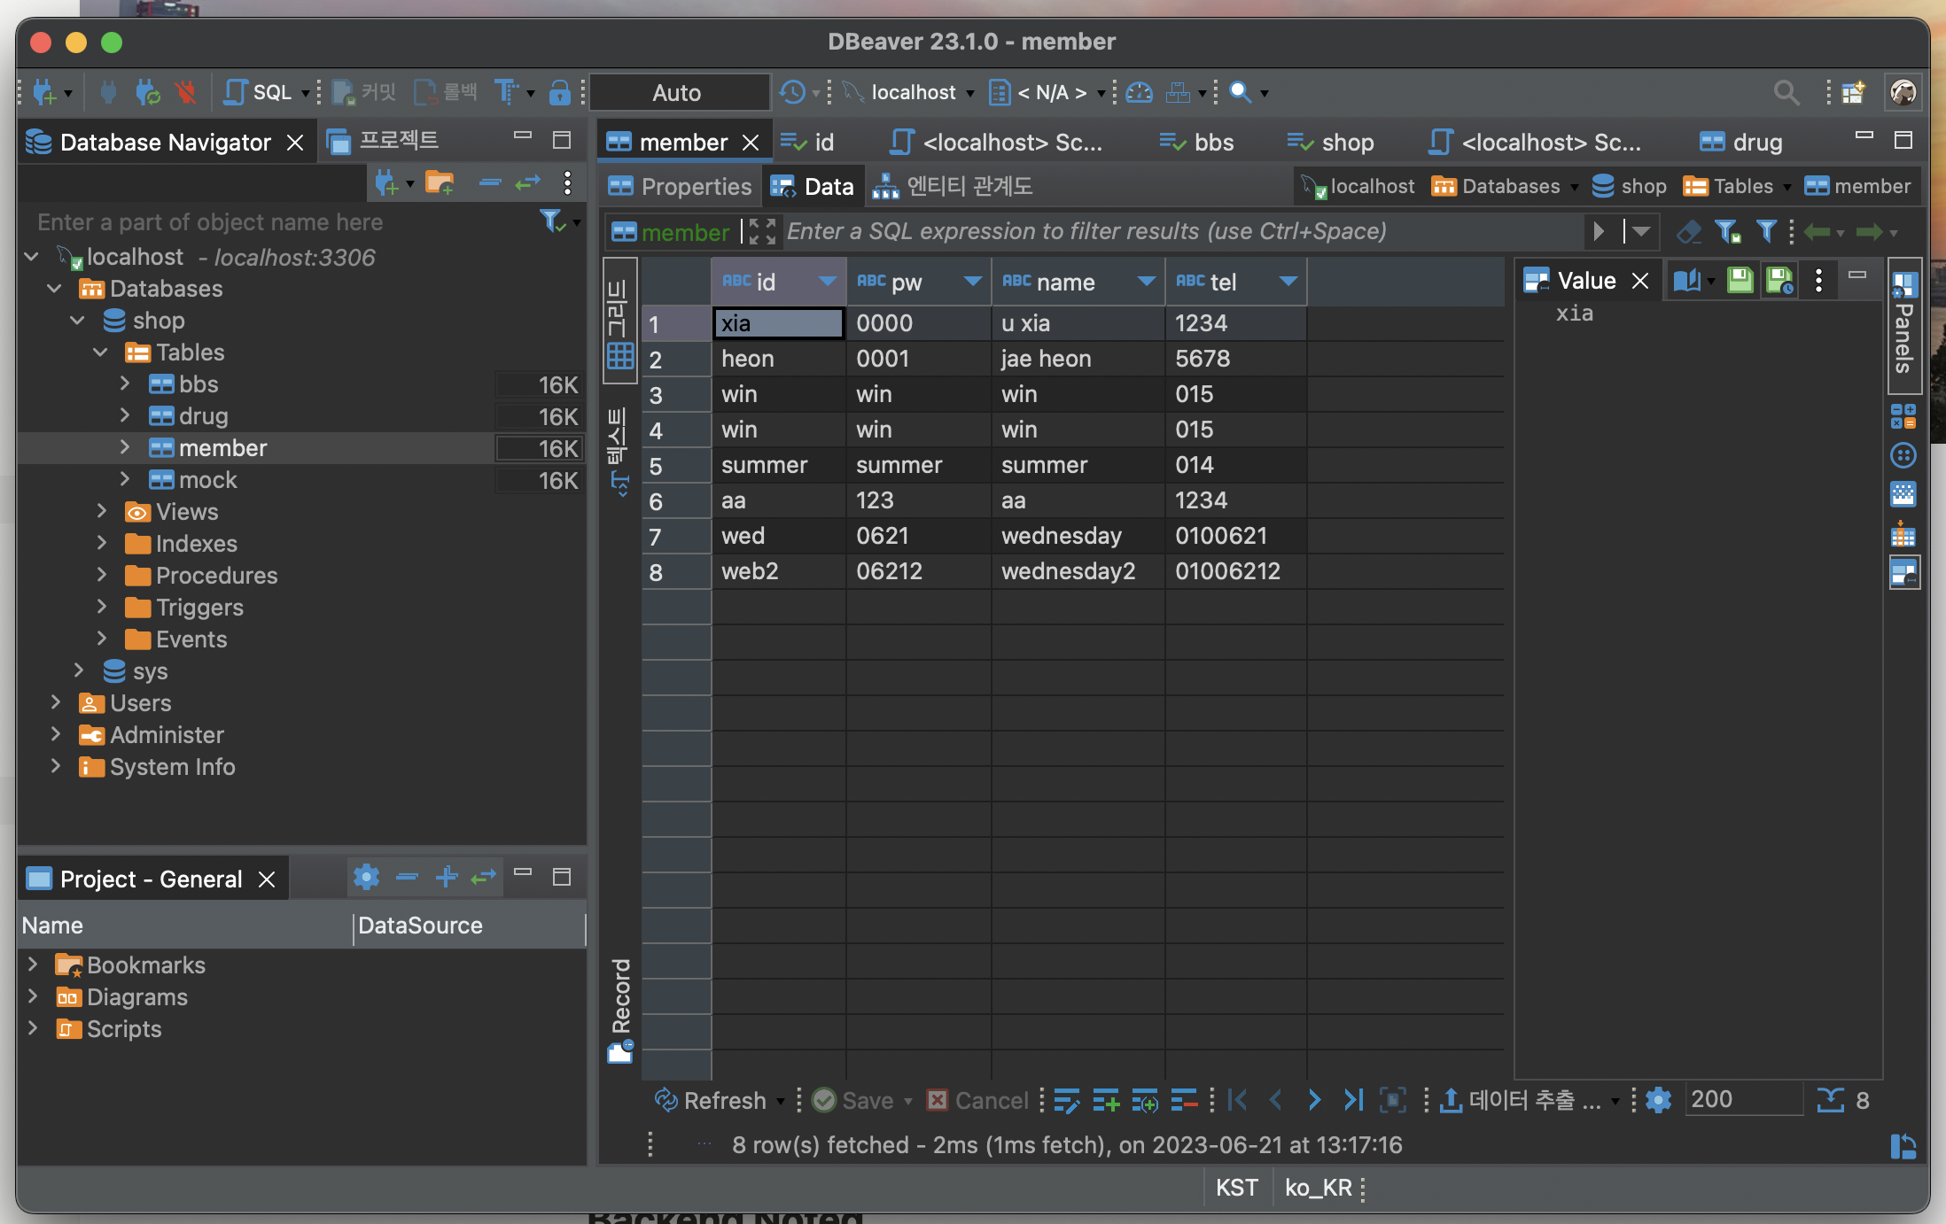Delete current row icon in bottom bar
Image resolution: width=1946 pixels, height=1224 pixels.
click(x=1183, y=1100)
